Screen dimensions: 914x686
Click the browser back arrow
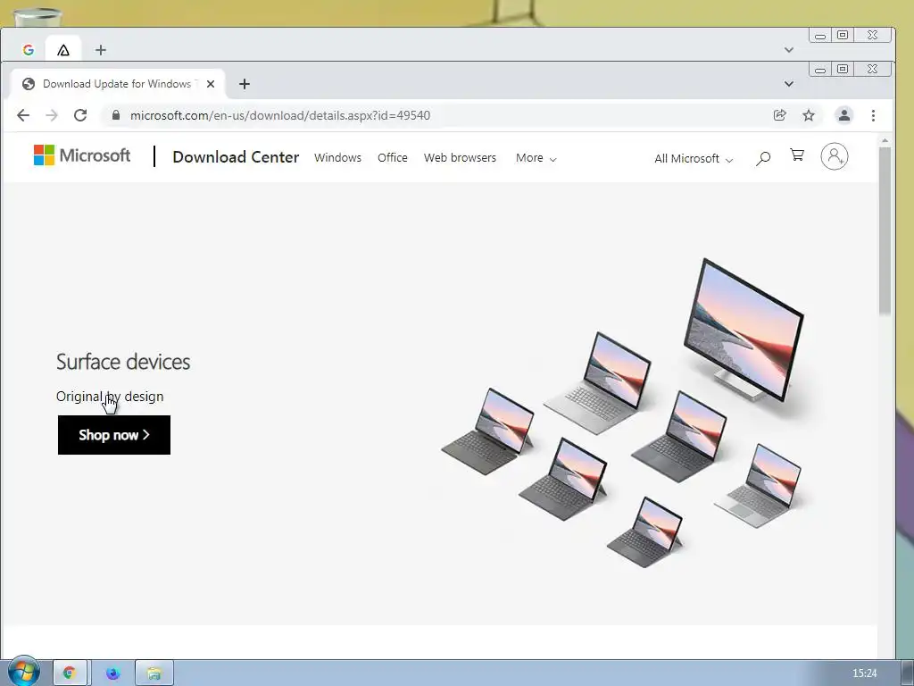tap(22, 115)
